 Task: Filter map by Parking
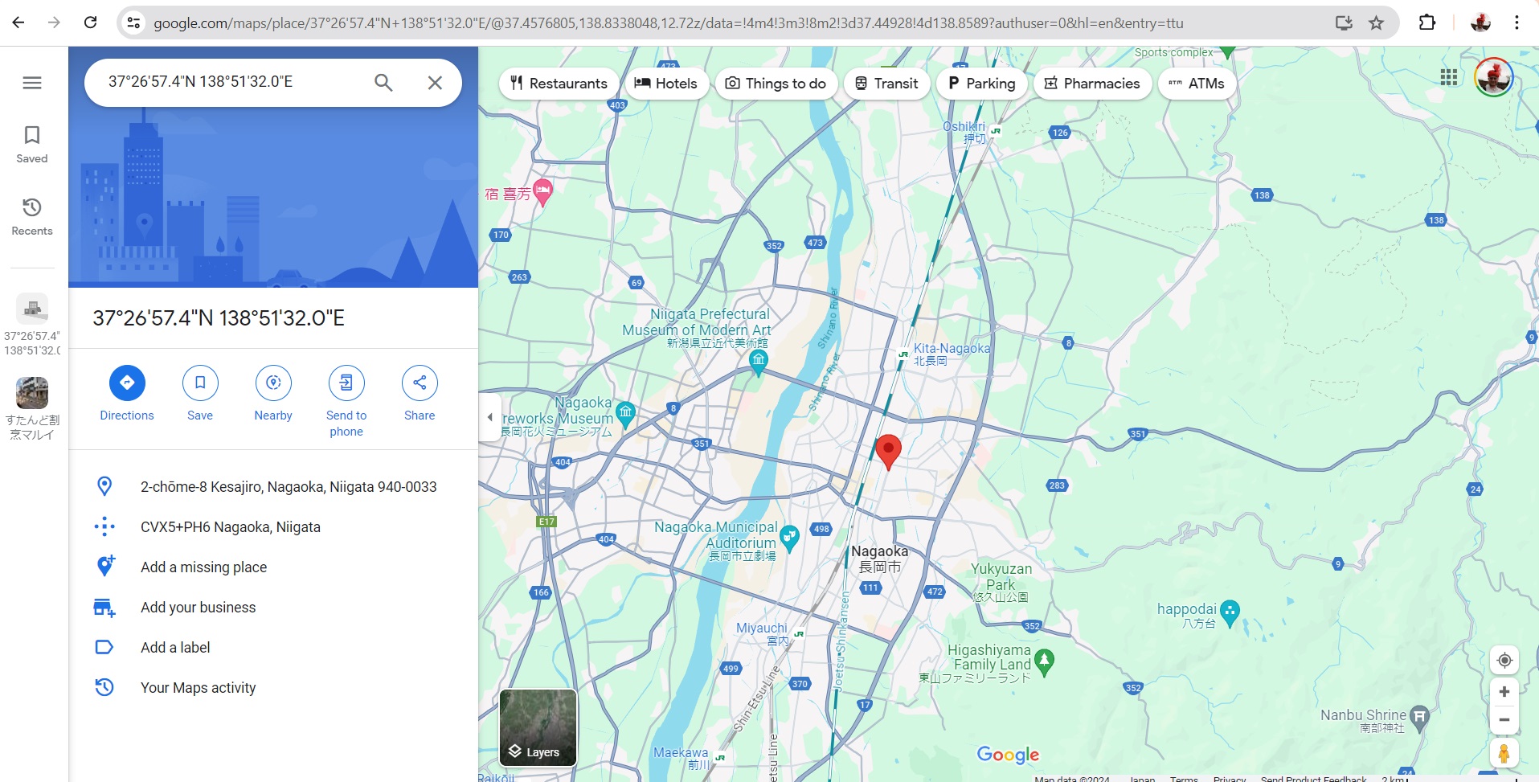(982, 84)
